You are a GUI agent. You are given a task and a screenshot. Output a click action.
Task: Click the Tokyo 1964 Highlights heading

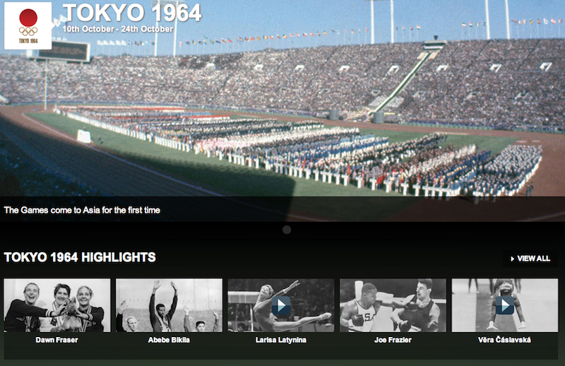[80, 257]
